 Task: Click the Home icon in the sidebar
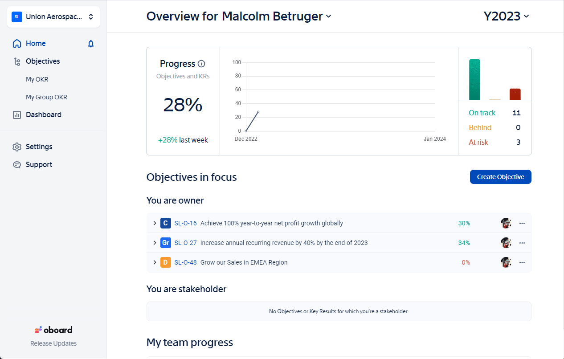[x=17, y=43]
